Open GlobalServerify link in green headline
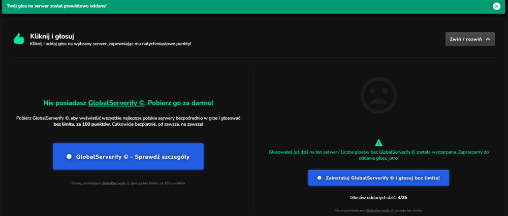 pyautogui.click(x=116, y=103)
